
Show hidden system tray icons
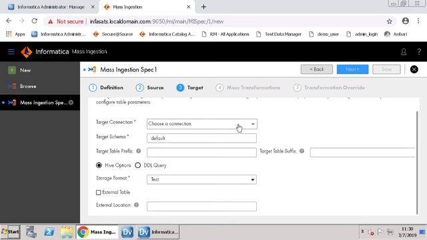[x=362, y=231]
